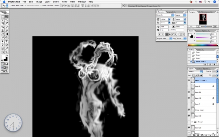Open the Select menu
Viewport: 219px width, 137px height.
click(56, 2)
